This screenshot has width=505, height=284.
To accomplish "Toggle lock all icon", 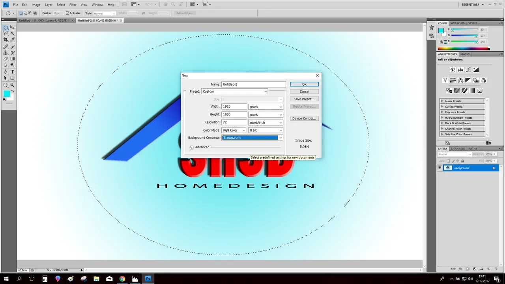I will (x=462, y=161).
